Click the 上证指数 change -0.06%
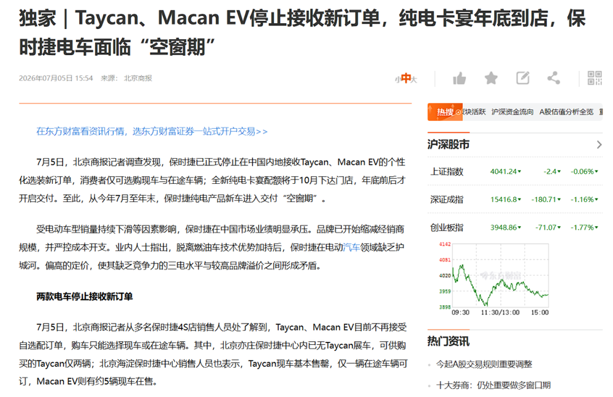Viewport: 613px width, 397px height. [x=584, y=172]
